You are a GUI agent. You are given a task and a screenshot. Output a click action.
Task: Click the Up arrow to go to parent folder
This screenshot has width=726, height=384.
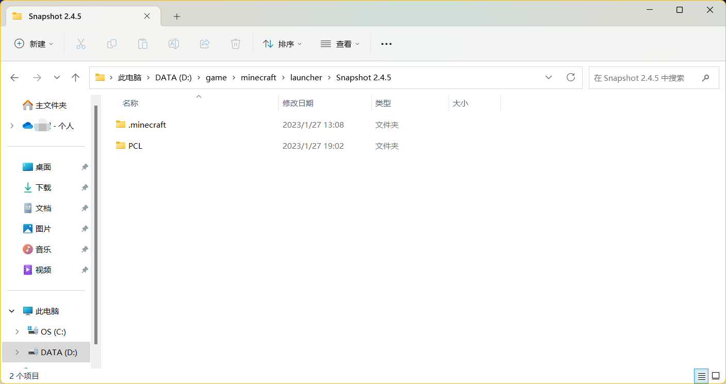pos(75,77)
